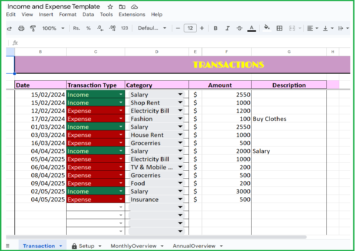Decrease decimal places

100,28
